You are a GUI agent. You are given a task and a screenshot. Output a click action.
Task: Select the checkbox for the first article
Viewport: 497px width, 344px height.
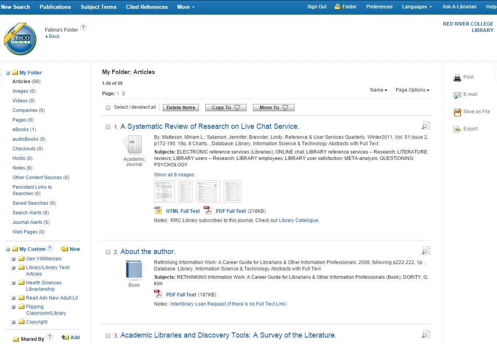108,126
